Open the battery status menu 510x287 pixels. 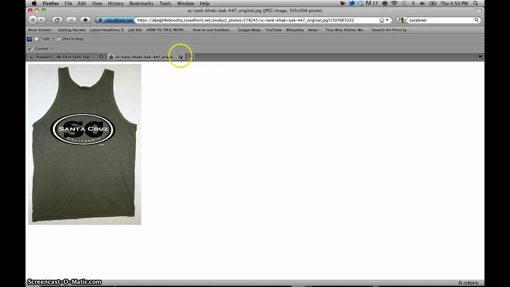(x=432, y=3)
